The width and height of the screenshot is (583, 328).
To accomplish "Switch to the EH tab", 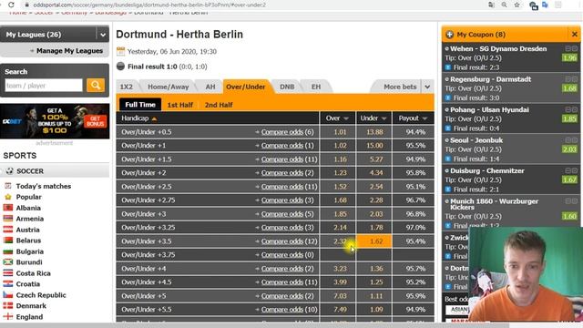I will 316,87.
